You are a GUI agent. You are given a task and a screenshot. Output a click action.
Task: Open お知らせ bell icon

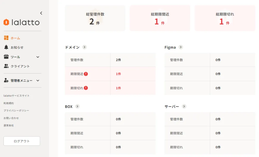pyautogui.click(x=6, y=47)
